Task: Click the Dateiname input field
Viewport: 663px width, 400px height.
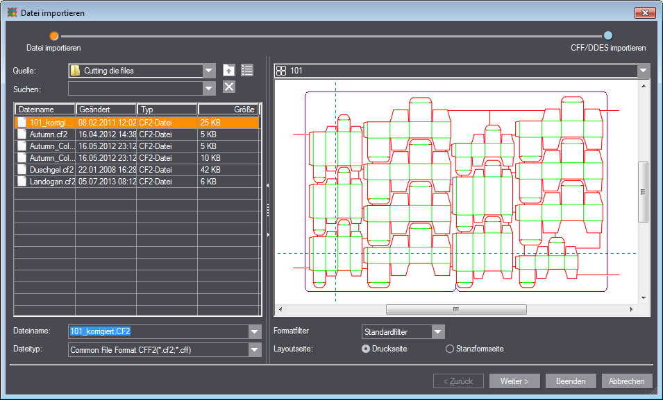Action: 158,331
